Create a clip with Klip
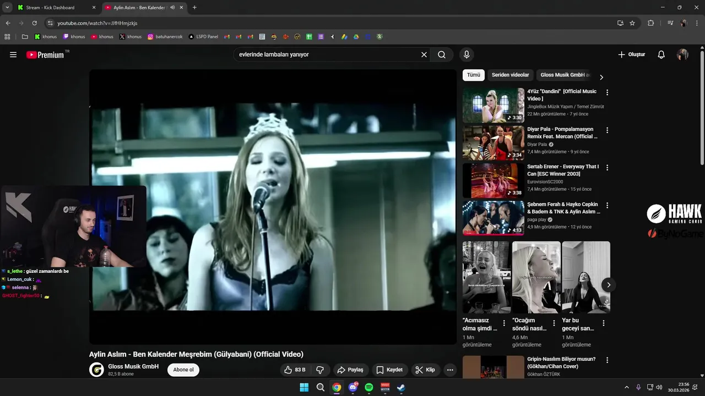Screen dimensions: 705x396 point(425,370)
